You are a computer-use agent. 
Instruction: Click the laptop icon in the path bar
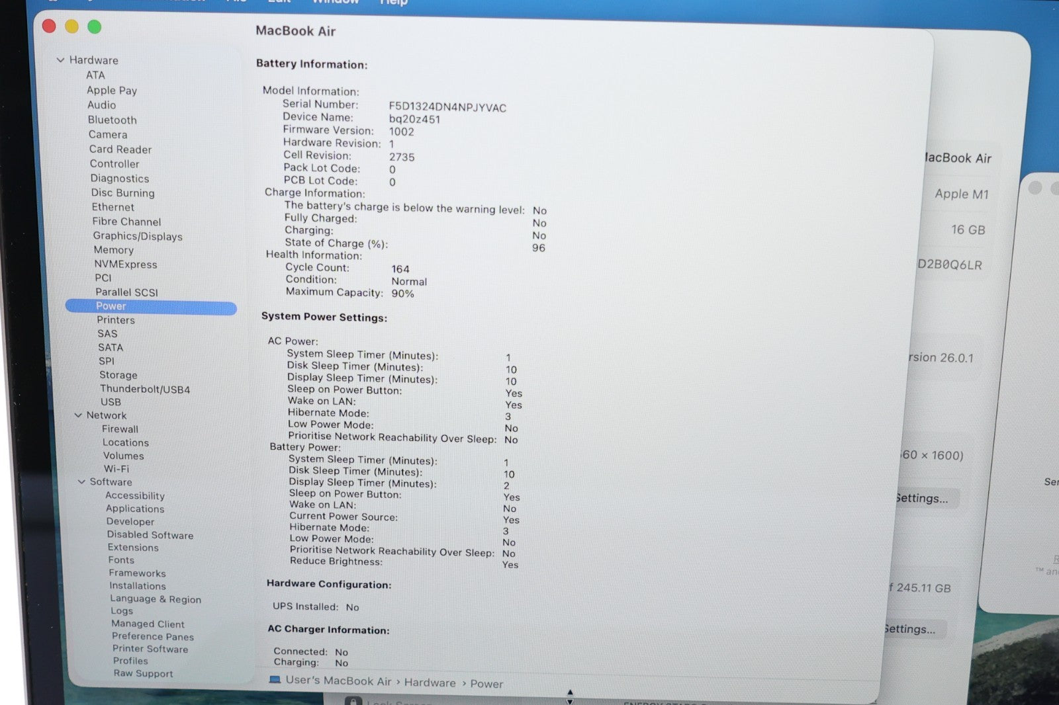click(x=275, y=680)
